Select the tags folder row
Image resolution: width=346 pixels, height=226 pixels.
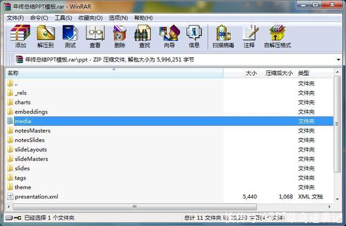(169, 178)
